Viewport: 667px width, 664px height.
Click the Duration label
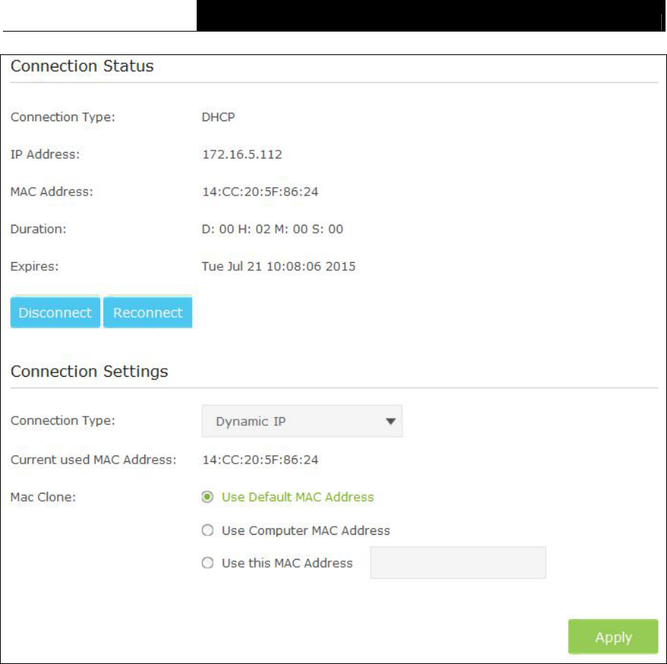click(38, 229)
